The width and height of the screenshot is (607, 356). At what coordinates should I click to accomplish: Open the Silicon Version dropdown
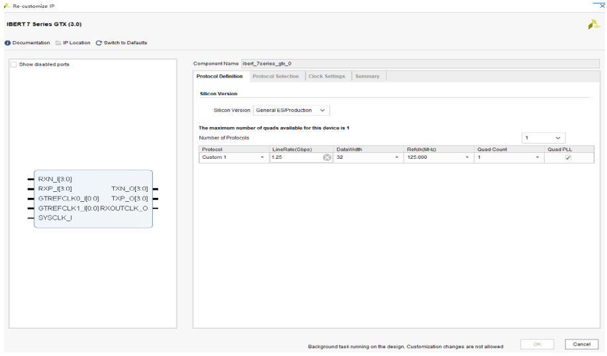coord(291,111)
